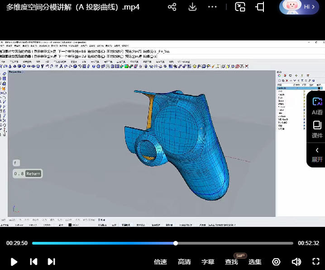
Task: Skip to the next video
Action: 51,261
